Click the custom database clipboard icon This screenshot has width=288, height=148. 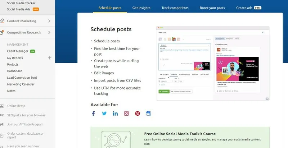(x=2, y=135)
